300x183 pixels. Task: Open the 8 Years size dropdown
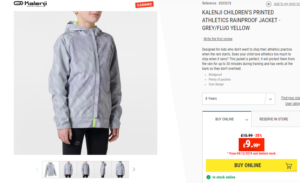point(239,99)
